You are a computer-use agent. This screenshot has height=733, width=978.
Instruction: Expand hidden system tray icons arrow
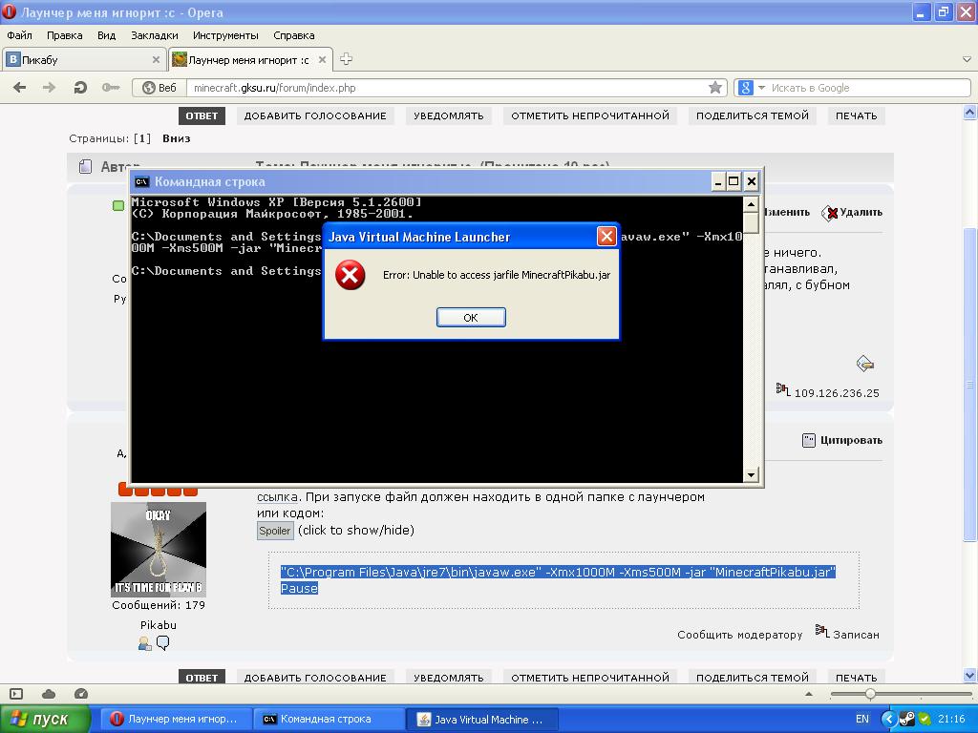pos(888,720)
